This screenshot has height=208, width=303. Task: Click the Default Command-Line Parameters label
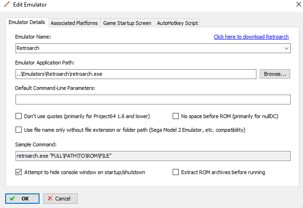pos(55,88)
